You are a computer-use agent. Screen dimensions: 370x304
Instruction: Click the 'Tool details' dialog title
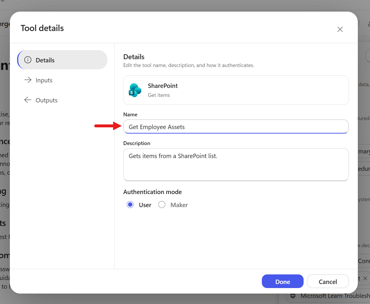42,28
